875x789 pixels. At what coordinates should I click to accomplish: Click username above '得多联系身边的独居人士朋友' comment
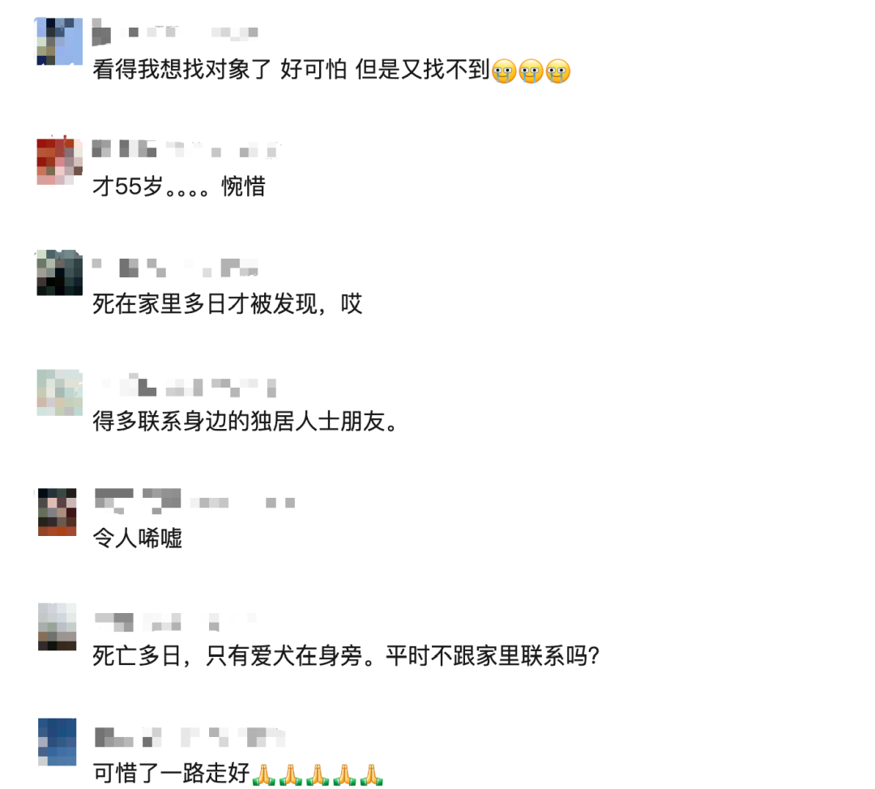(187, 387)
